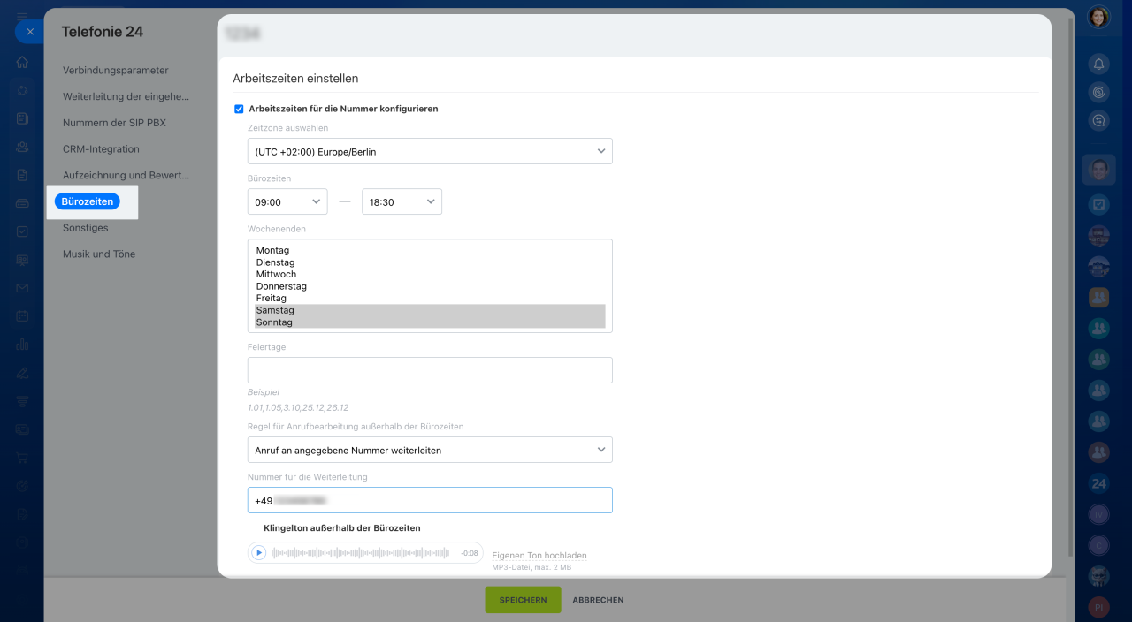This screenshot has width=1132, height=622.
Task: Open the news page icon below Home
Action: tap(23, 118)
